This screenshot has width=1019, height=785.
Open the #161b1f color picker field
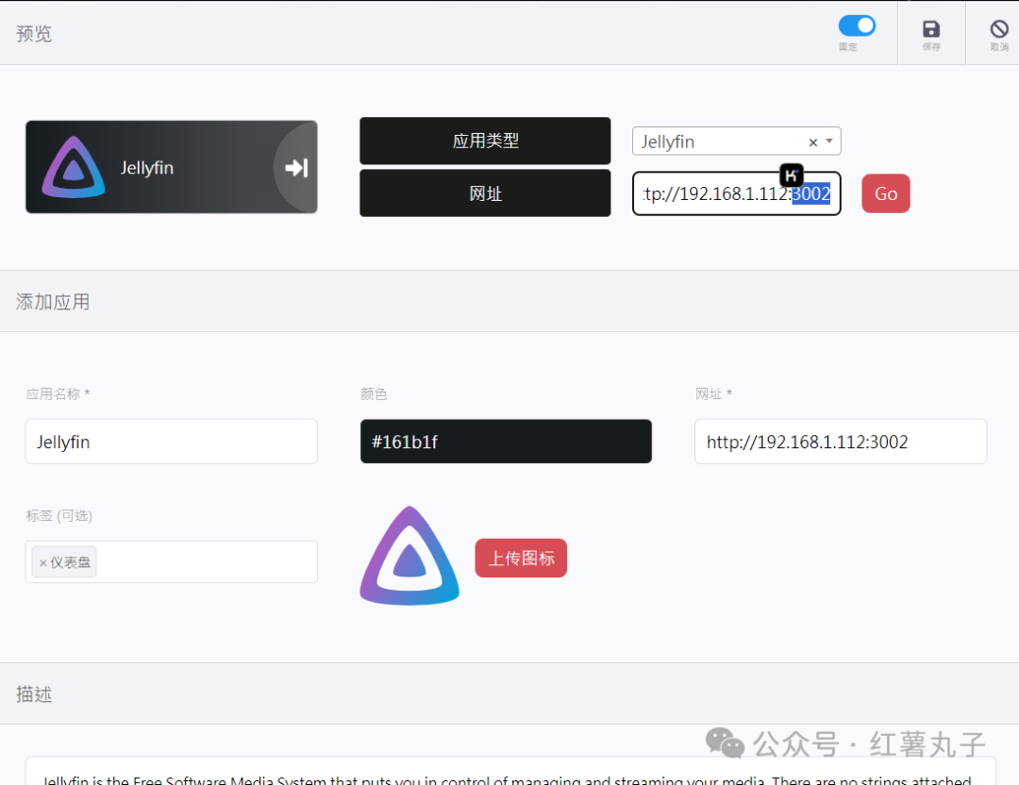[506, 442]
